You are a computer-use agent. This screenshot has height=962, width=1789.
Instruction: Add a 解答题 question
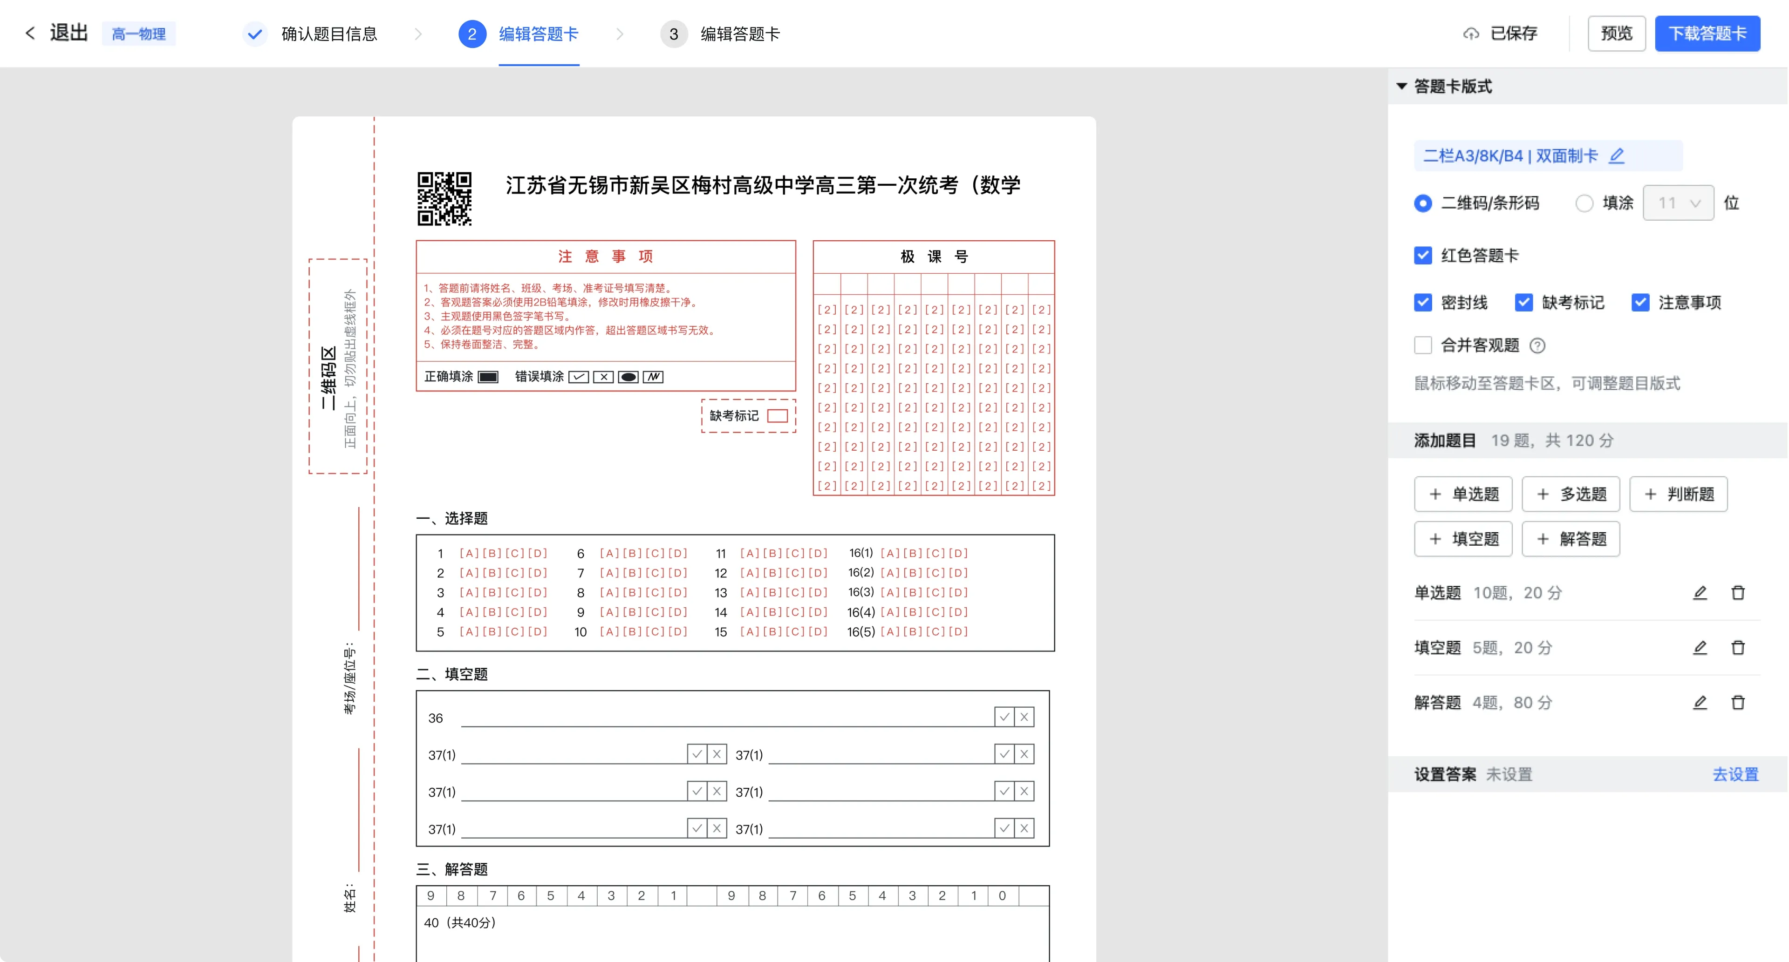click(x=1571, y=539)
